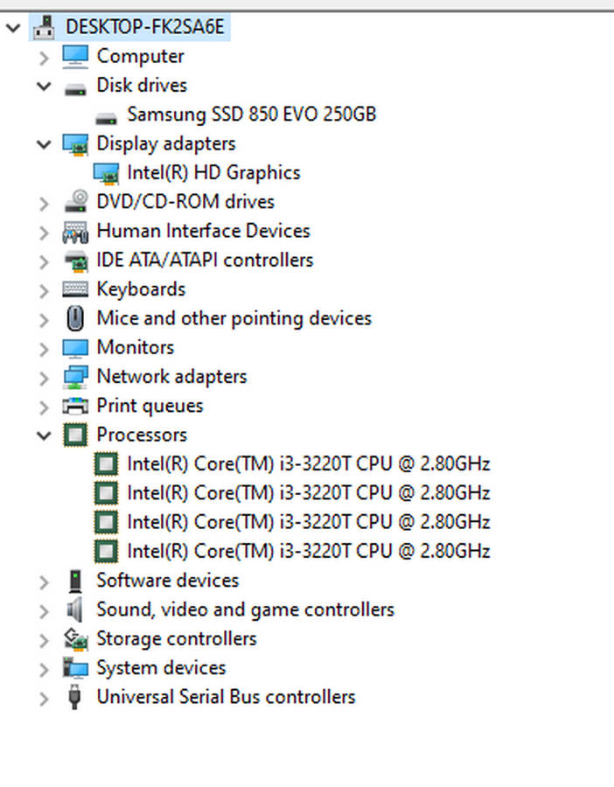Select the Print queues printer icon

[75, 406]
